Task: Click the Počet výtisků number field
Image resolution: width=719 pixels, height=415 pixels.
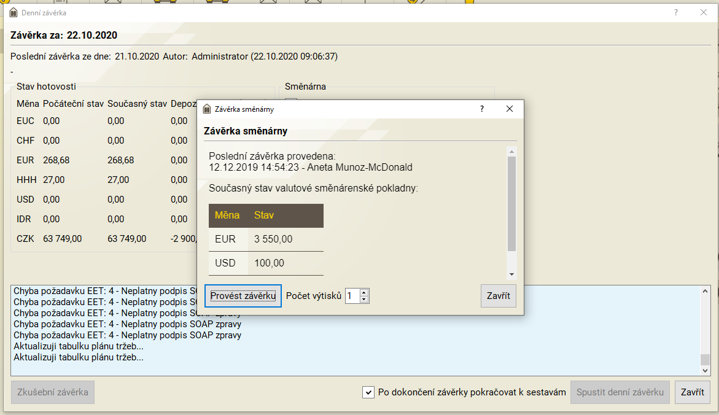Action: tap(352, 296)
